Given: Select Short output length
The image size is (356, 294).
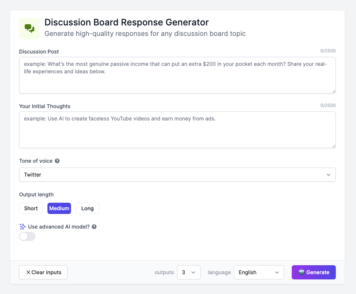Looking at the screenshot, I should 31,208.
